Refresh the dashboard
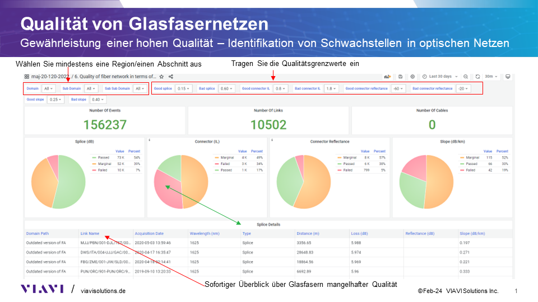Viewport: 538px width, 302px height. [477, 77]
